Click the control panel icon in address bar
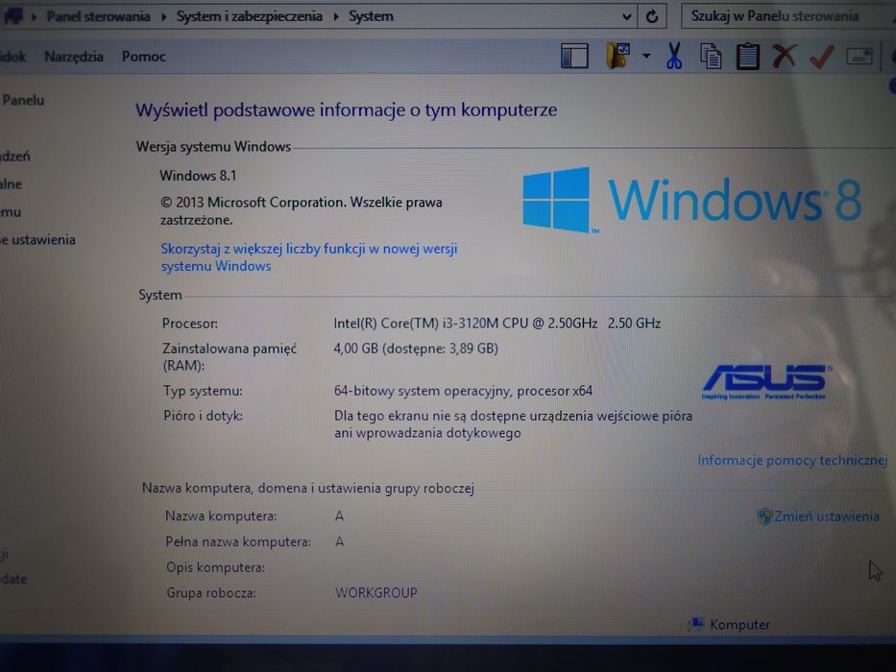Image resolution: width=896 pixels, height=672 pixels. click(12, 16)
